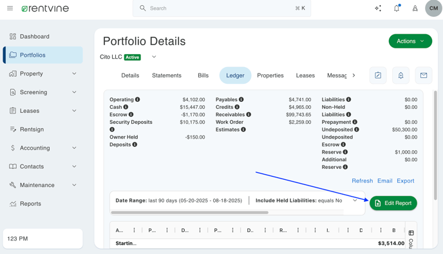Click the envelope mail icon button

pos(423,75)
